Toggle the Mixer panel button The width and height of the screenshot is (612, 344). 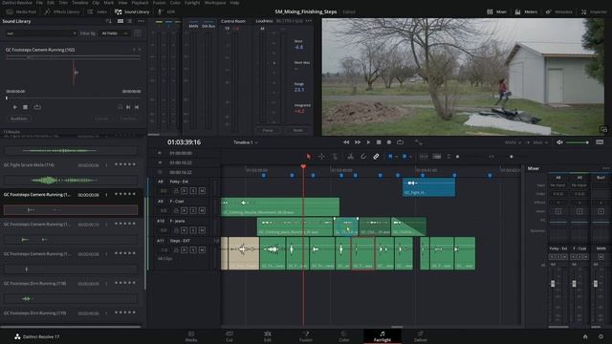[496, 12]
